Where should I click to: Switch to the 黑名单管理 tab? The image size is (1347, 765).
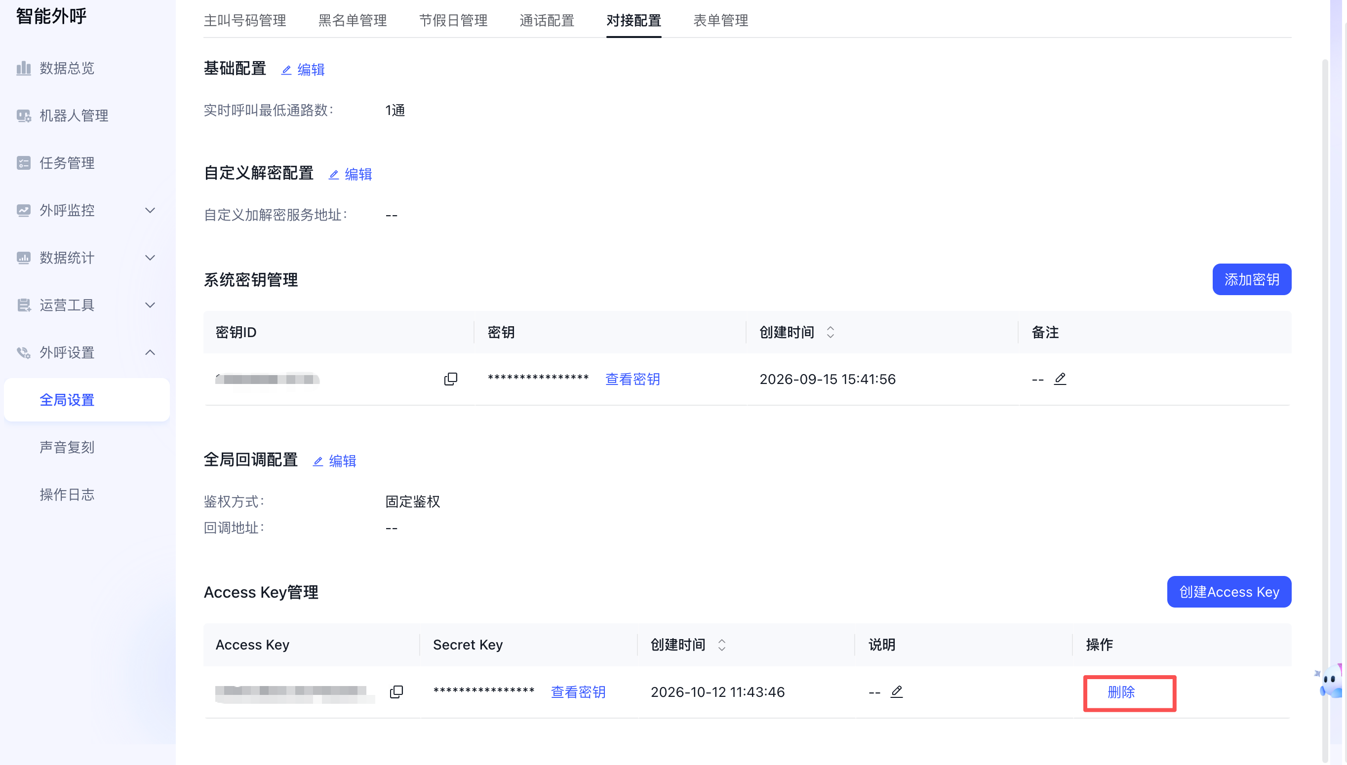(x=353, y=21)
